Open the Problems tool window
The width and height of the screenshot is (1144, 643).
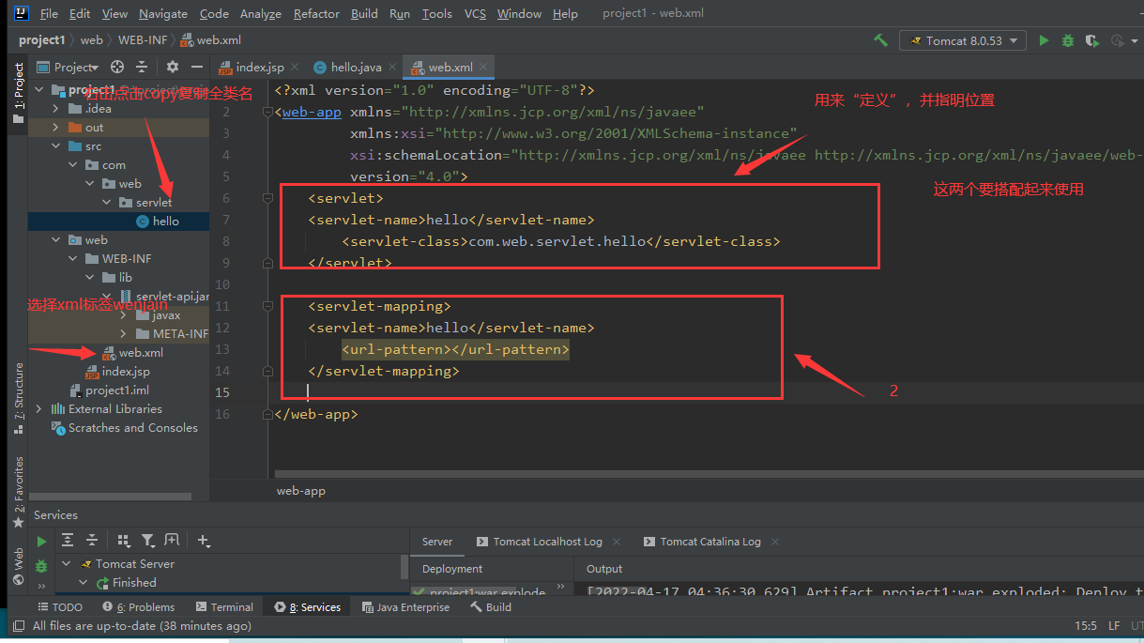point(139,606)
